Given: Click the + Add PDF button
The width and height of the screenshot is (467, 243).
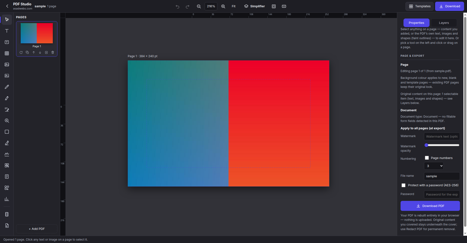Looking at the screenshot, I should point(37,229).
